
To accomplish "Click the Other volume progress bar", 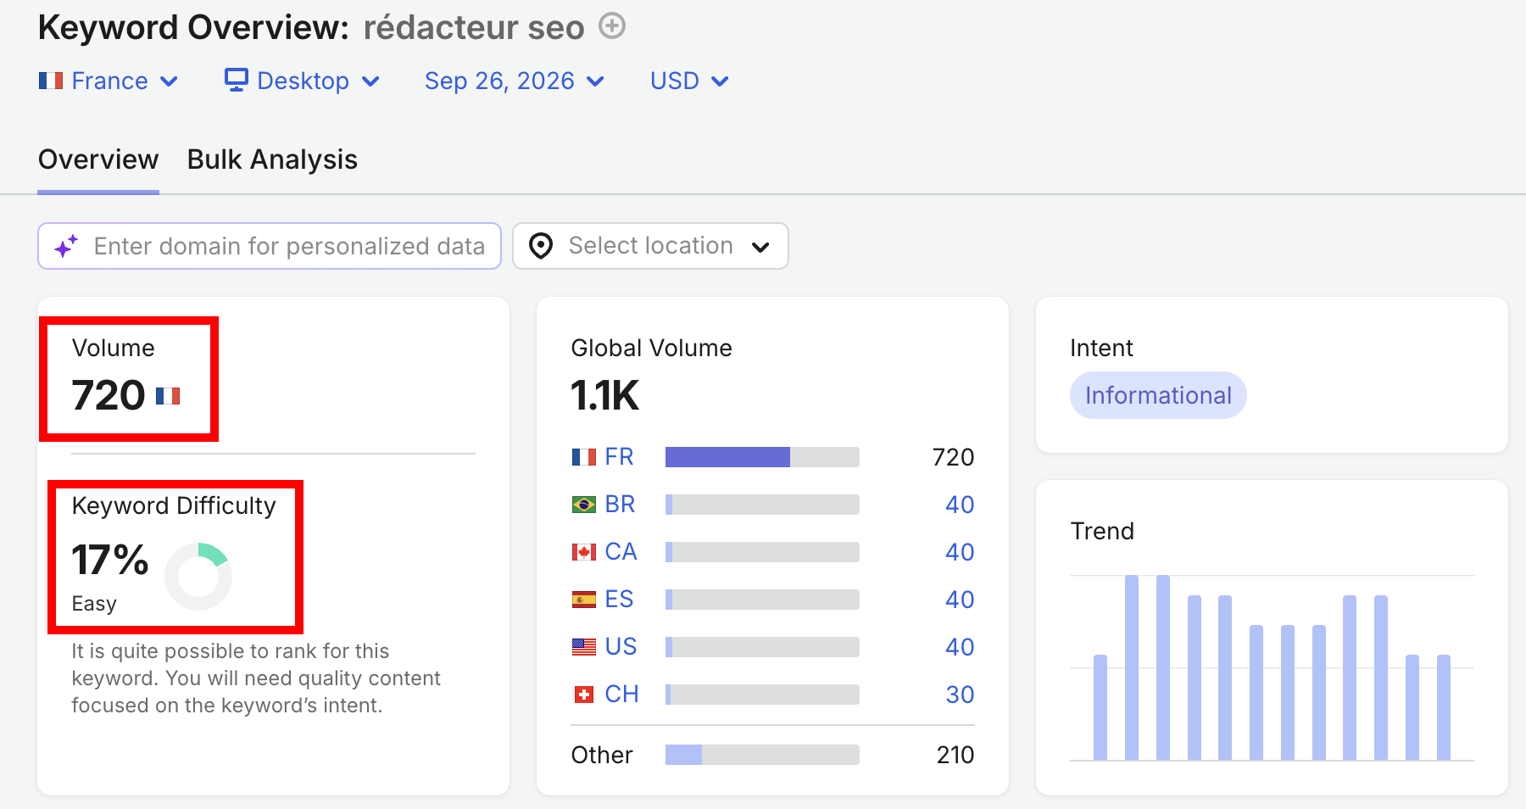I will [x=762, y=755].
